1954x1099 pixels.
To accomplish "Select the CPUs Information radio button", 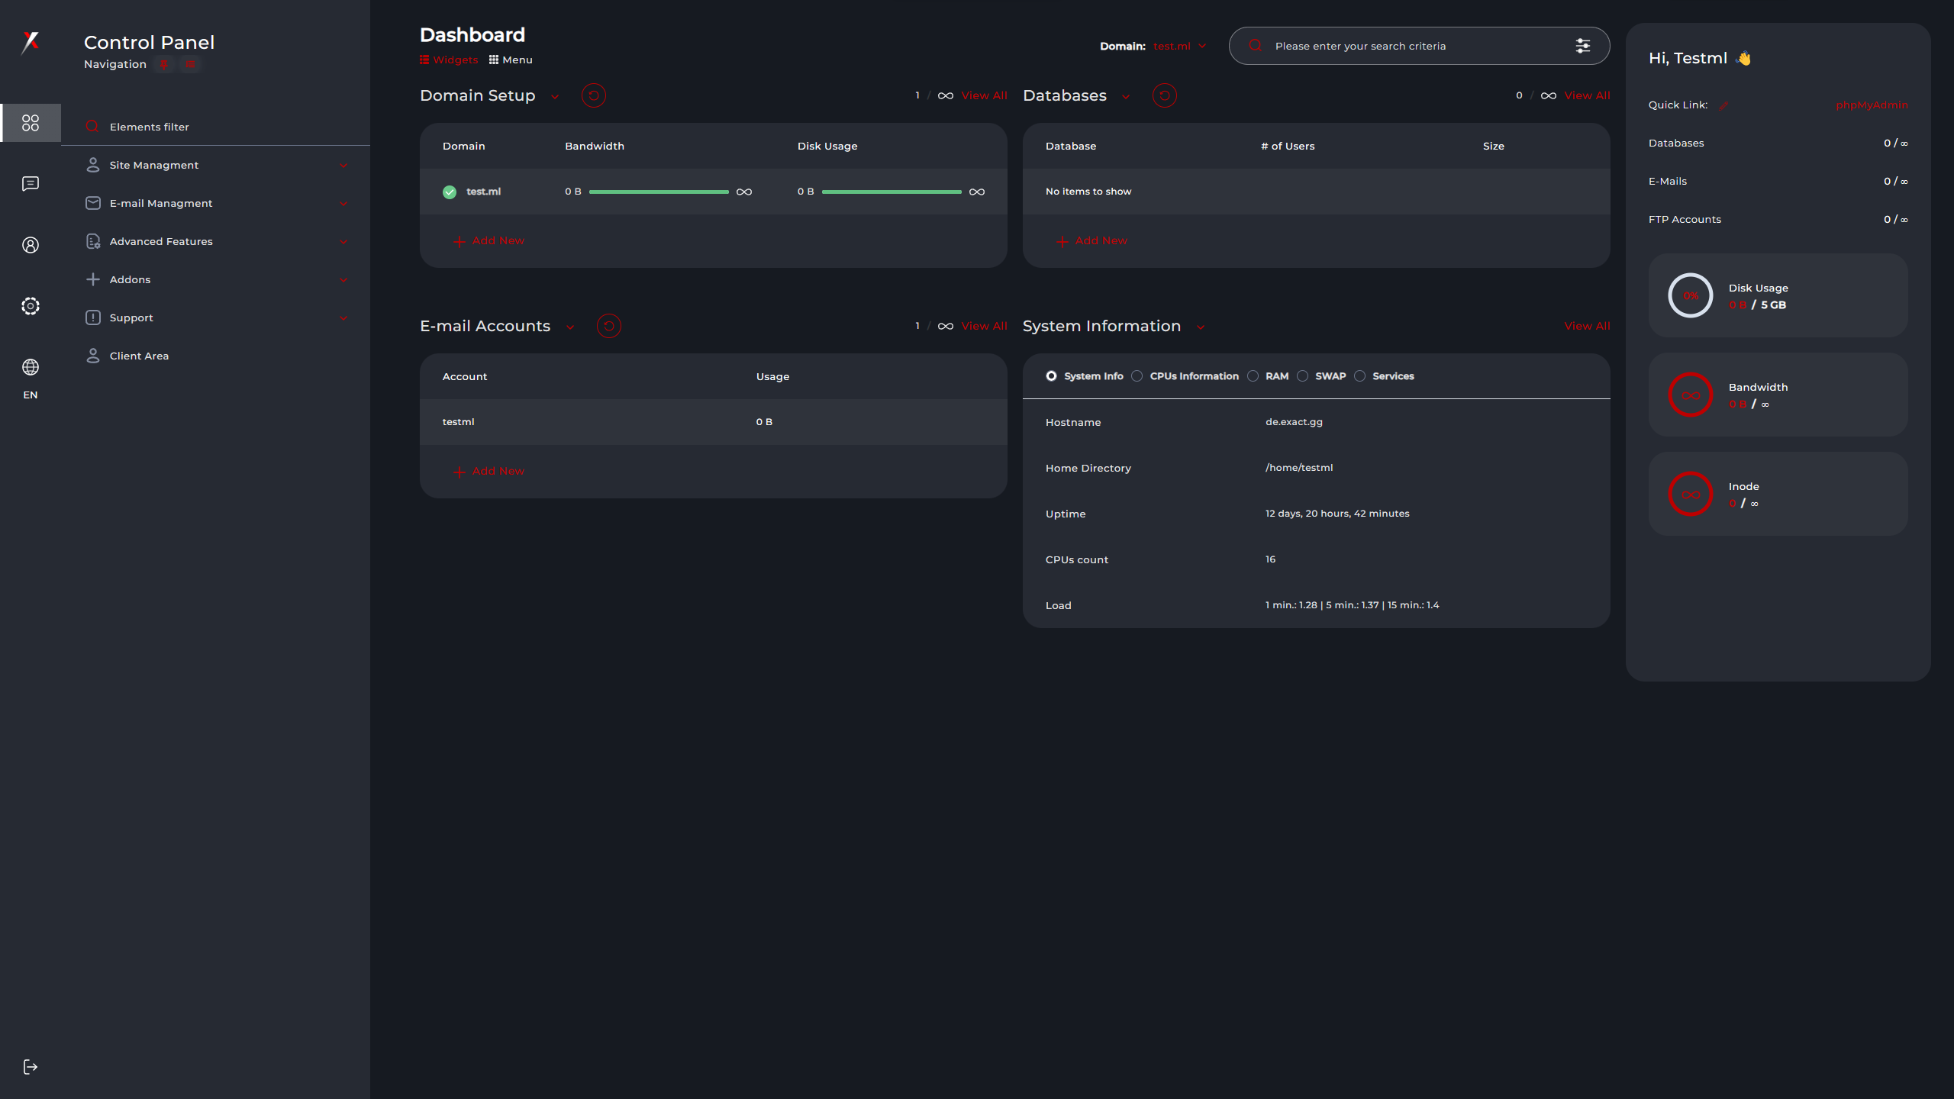I will point(1137,376).
